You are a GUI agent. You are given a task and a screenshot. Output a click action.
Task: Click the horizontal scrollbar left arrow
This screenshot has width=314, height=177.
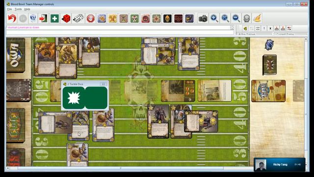(x=8, y=168)
